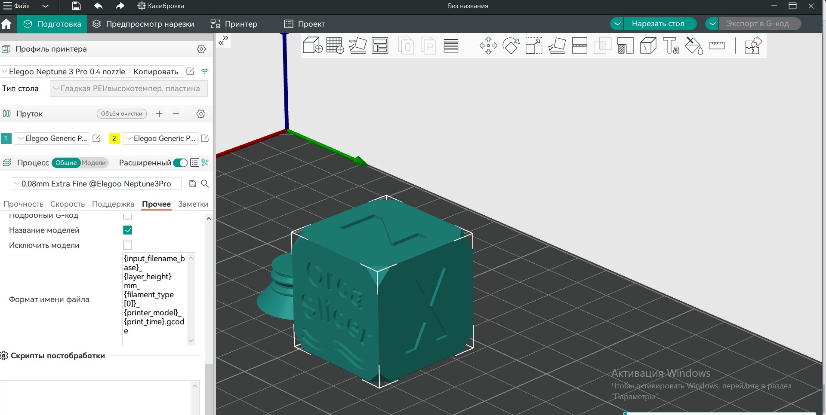Expand the dropdown arrow beside Нарезать стол
Viewport: 826px width, 415px height.
click(x=617, y=24)
